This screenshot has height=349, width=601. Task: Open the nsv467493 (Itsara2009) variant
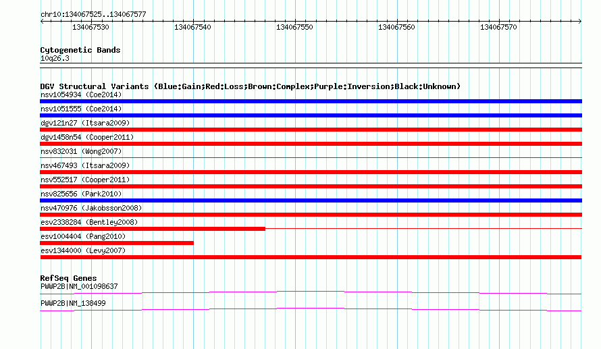point(85,165)
